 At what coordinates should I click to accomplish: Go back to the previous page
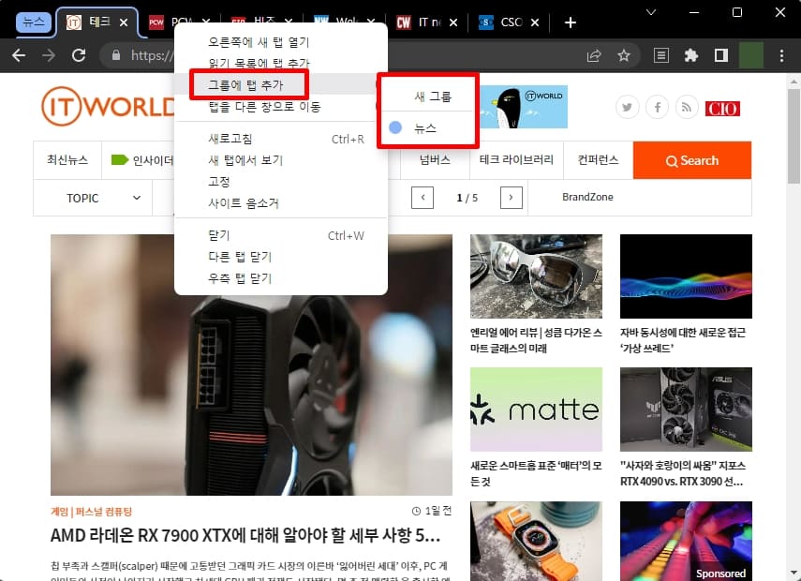coord(19,55)
